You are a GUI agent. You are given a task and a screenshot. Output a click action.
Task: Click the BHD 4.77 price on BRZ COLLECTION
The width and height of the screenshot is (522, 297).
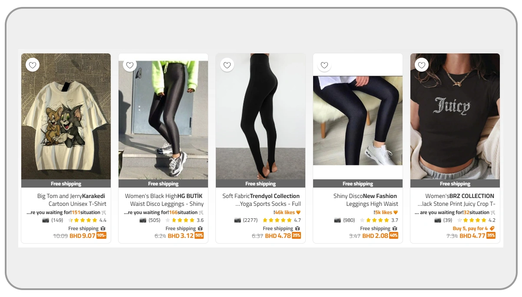[x=472, y=236]
